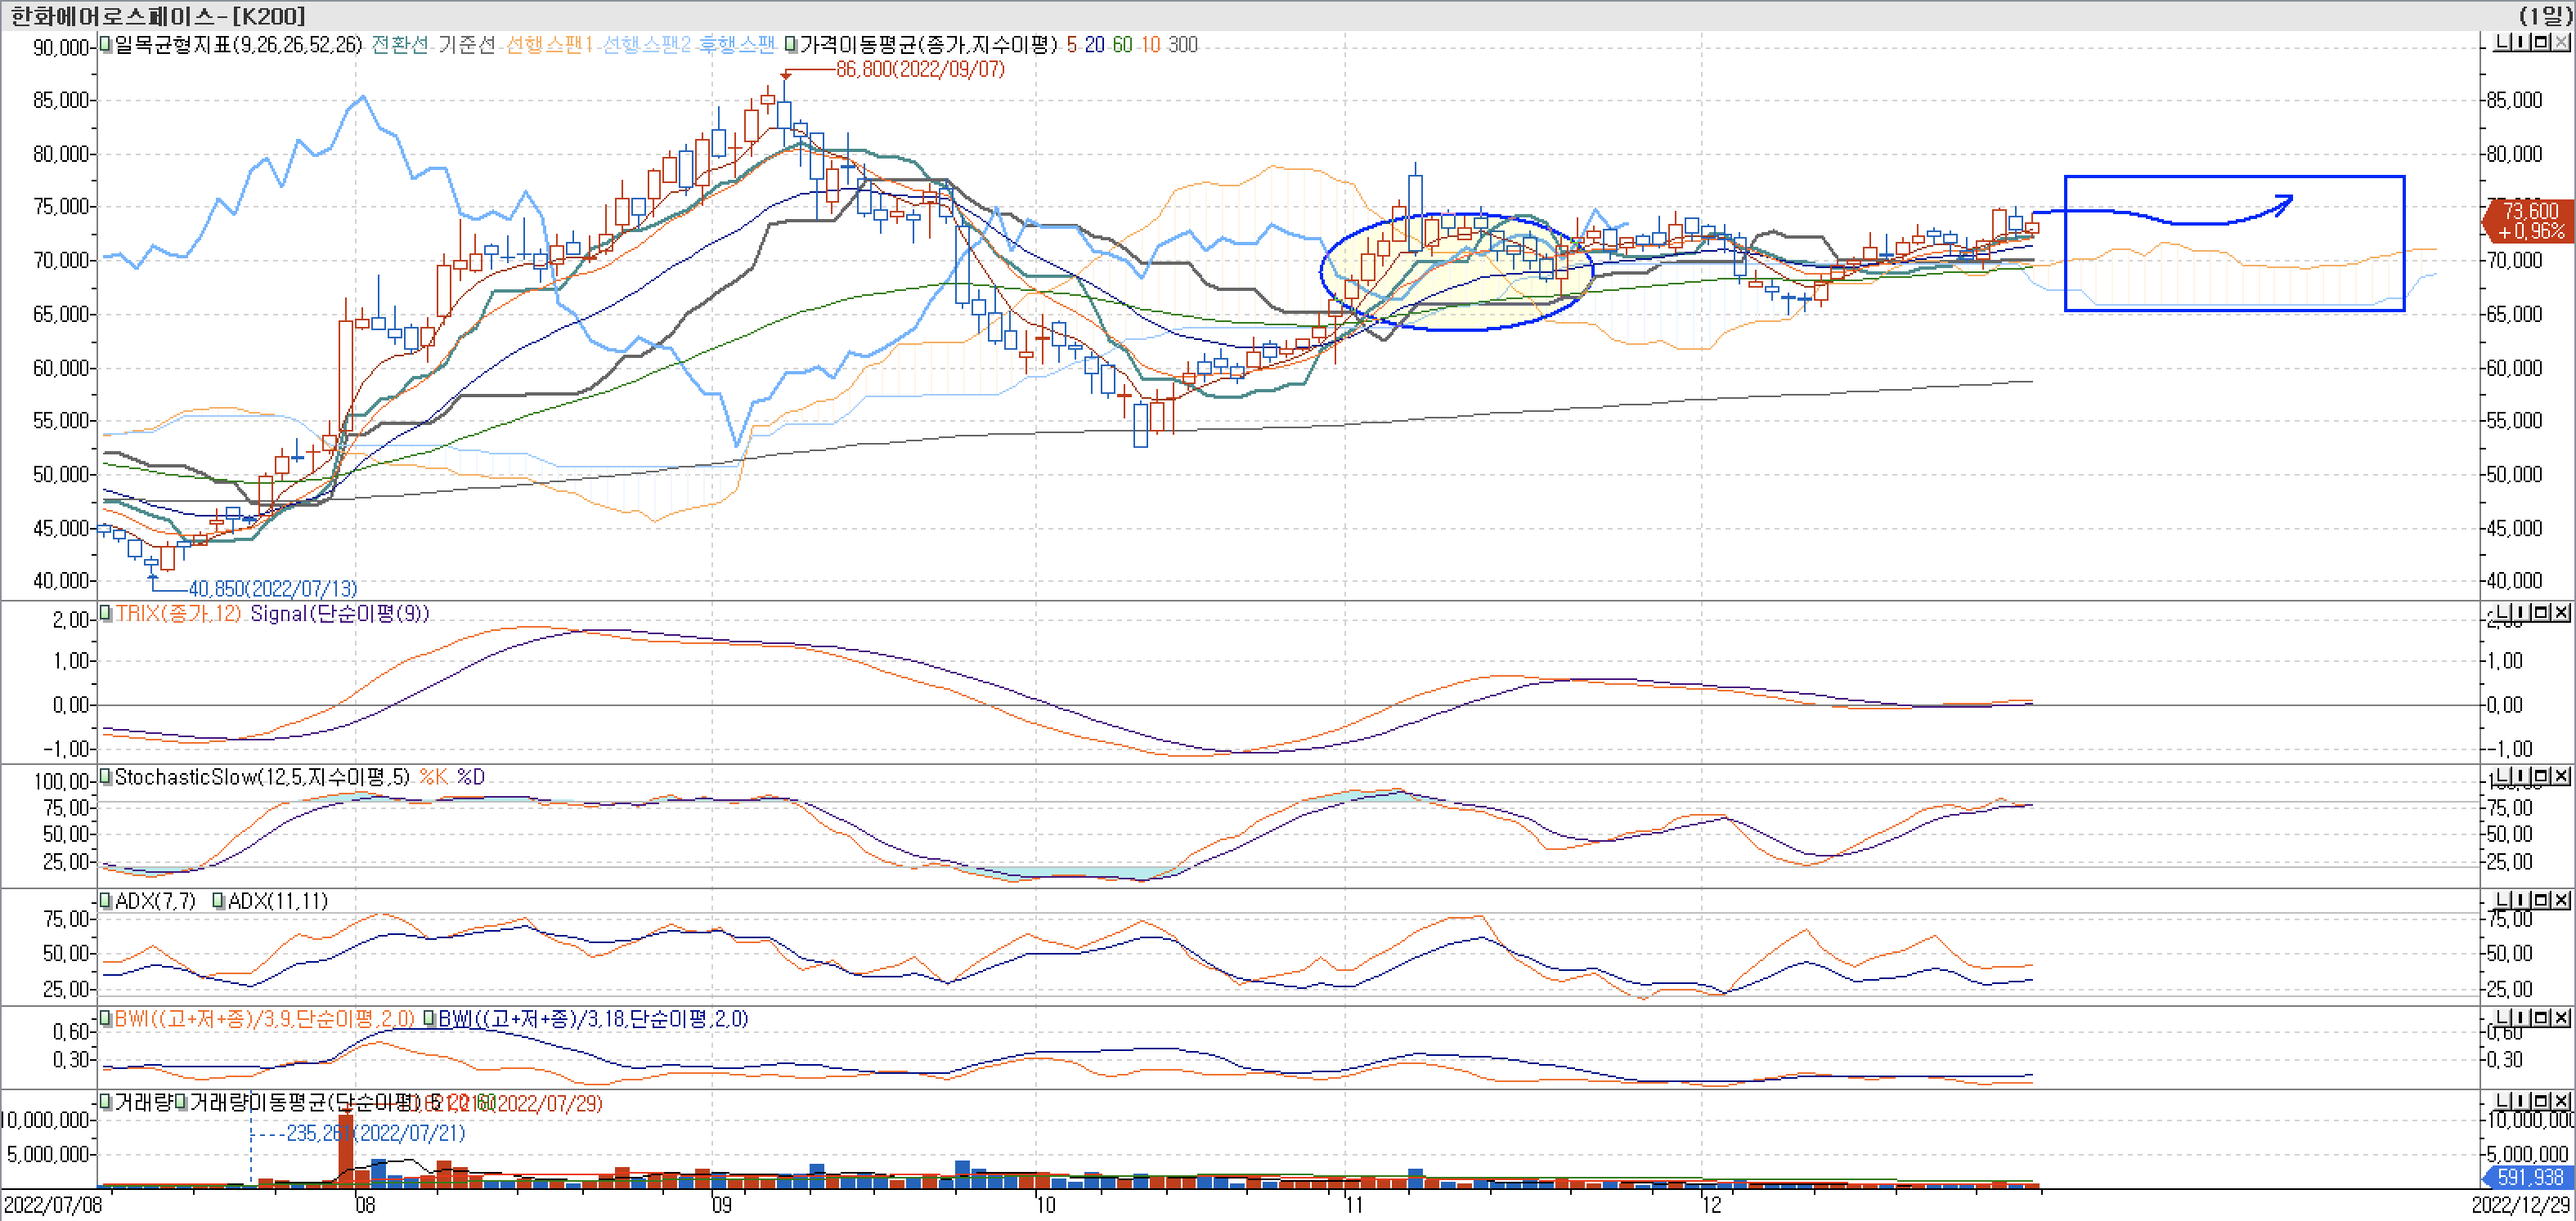
Task: Maximize the volume panel
Action: [2541, 1101]
